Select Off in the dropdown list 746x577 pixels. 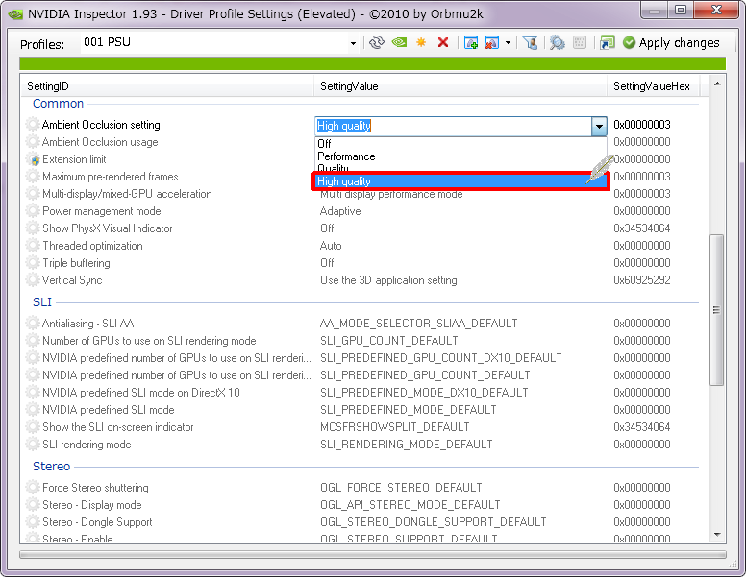point(460,144)
